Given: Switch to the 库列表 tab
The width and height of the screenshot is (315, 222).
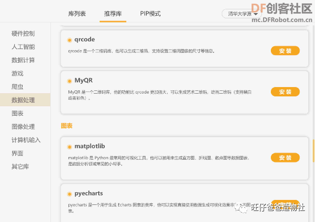Looking at the screenshot, I should click(x=77, y=14).
